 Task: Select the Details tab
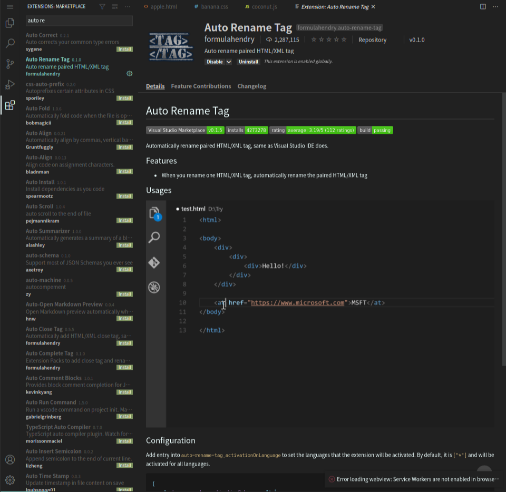(x=155, y=86)
